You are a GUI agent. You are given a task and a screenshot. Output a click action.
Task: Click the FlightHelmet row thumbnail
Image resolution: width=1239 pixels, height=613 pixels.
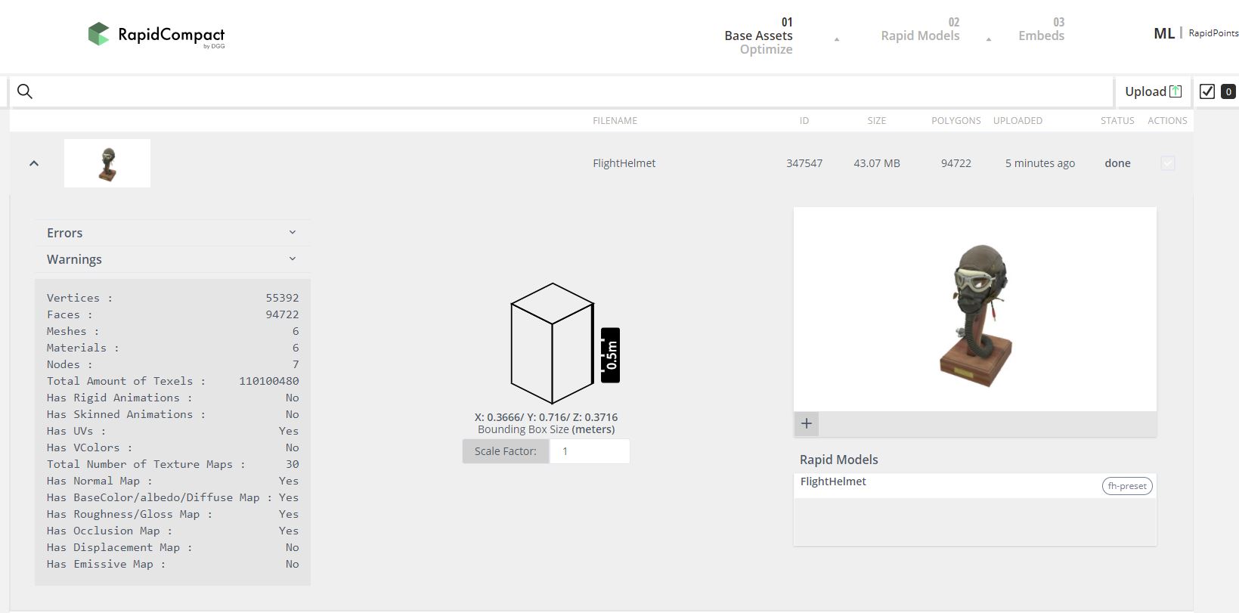click(x=107, y=163)
